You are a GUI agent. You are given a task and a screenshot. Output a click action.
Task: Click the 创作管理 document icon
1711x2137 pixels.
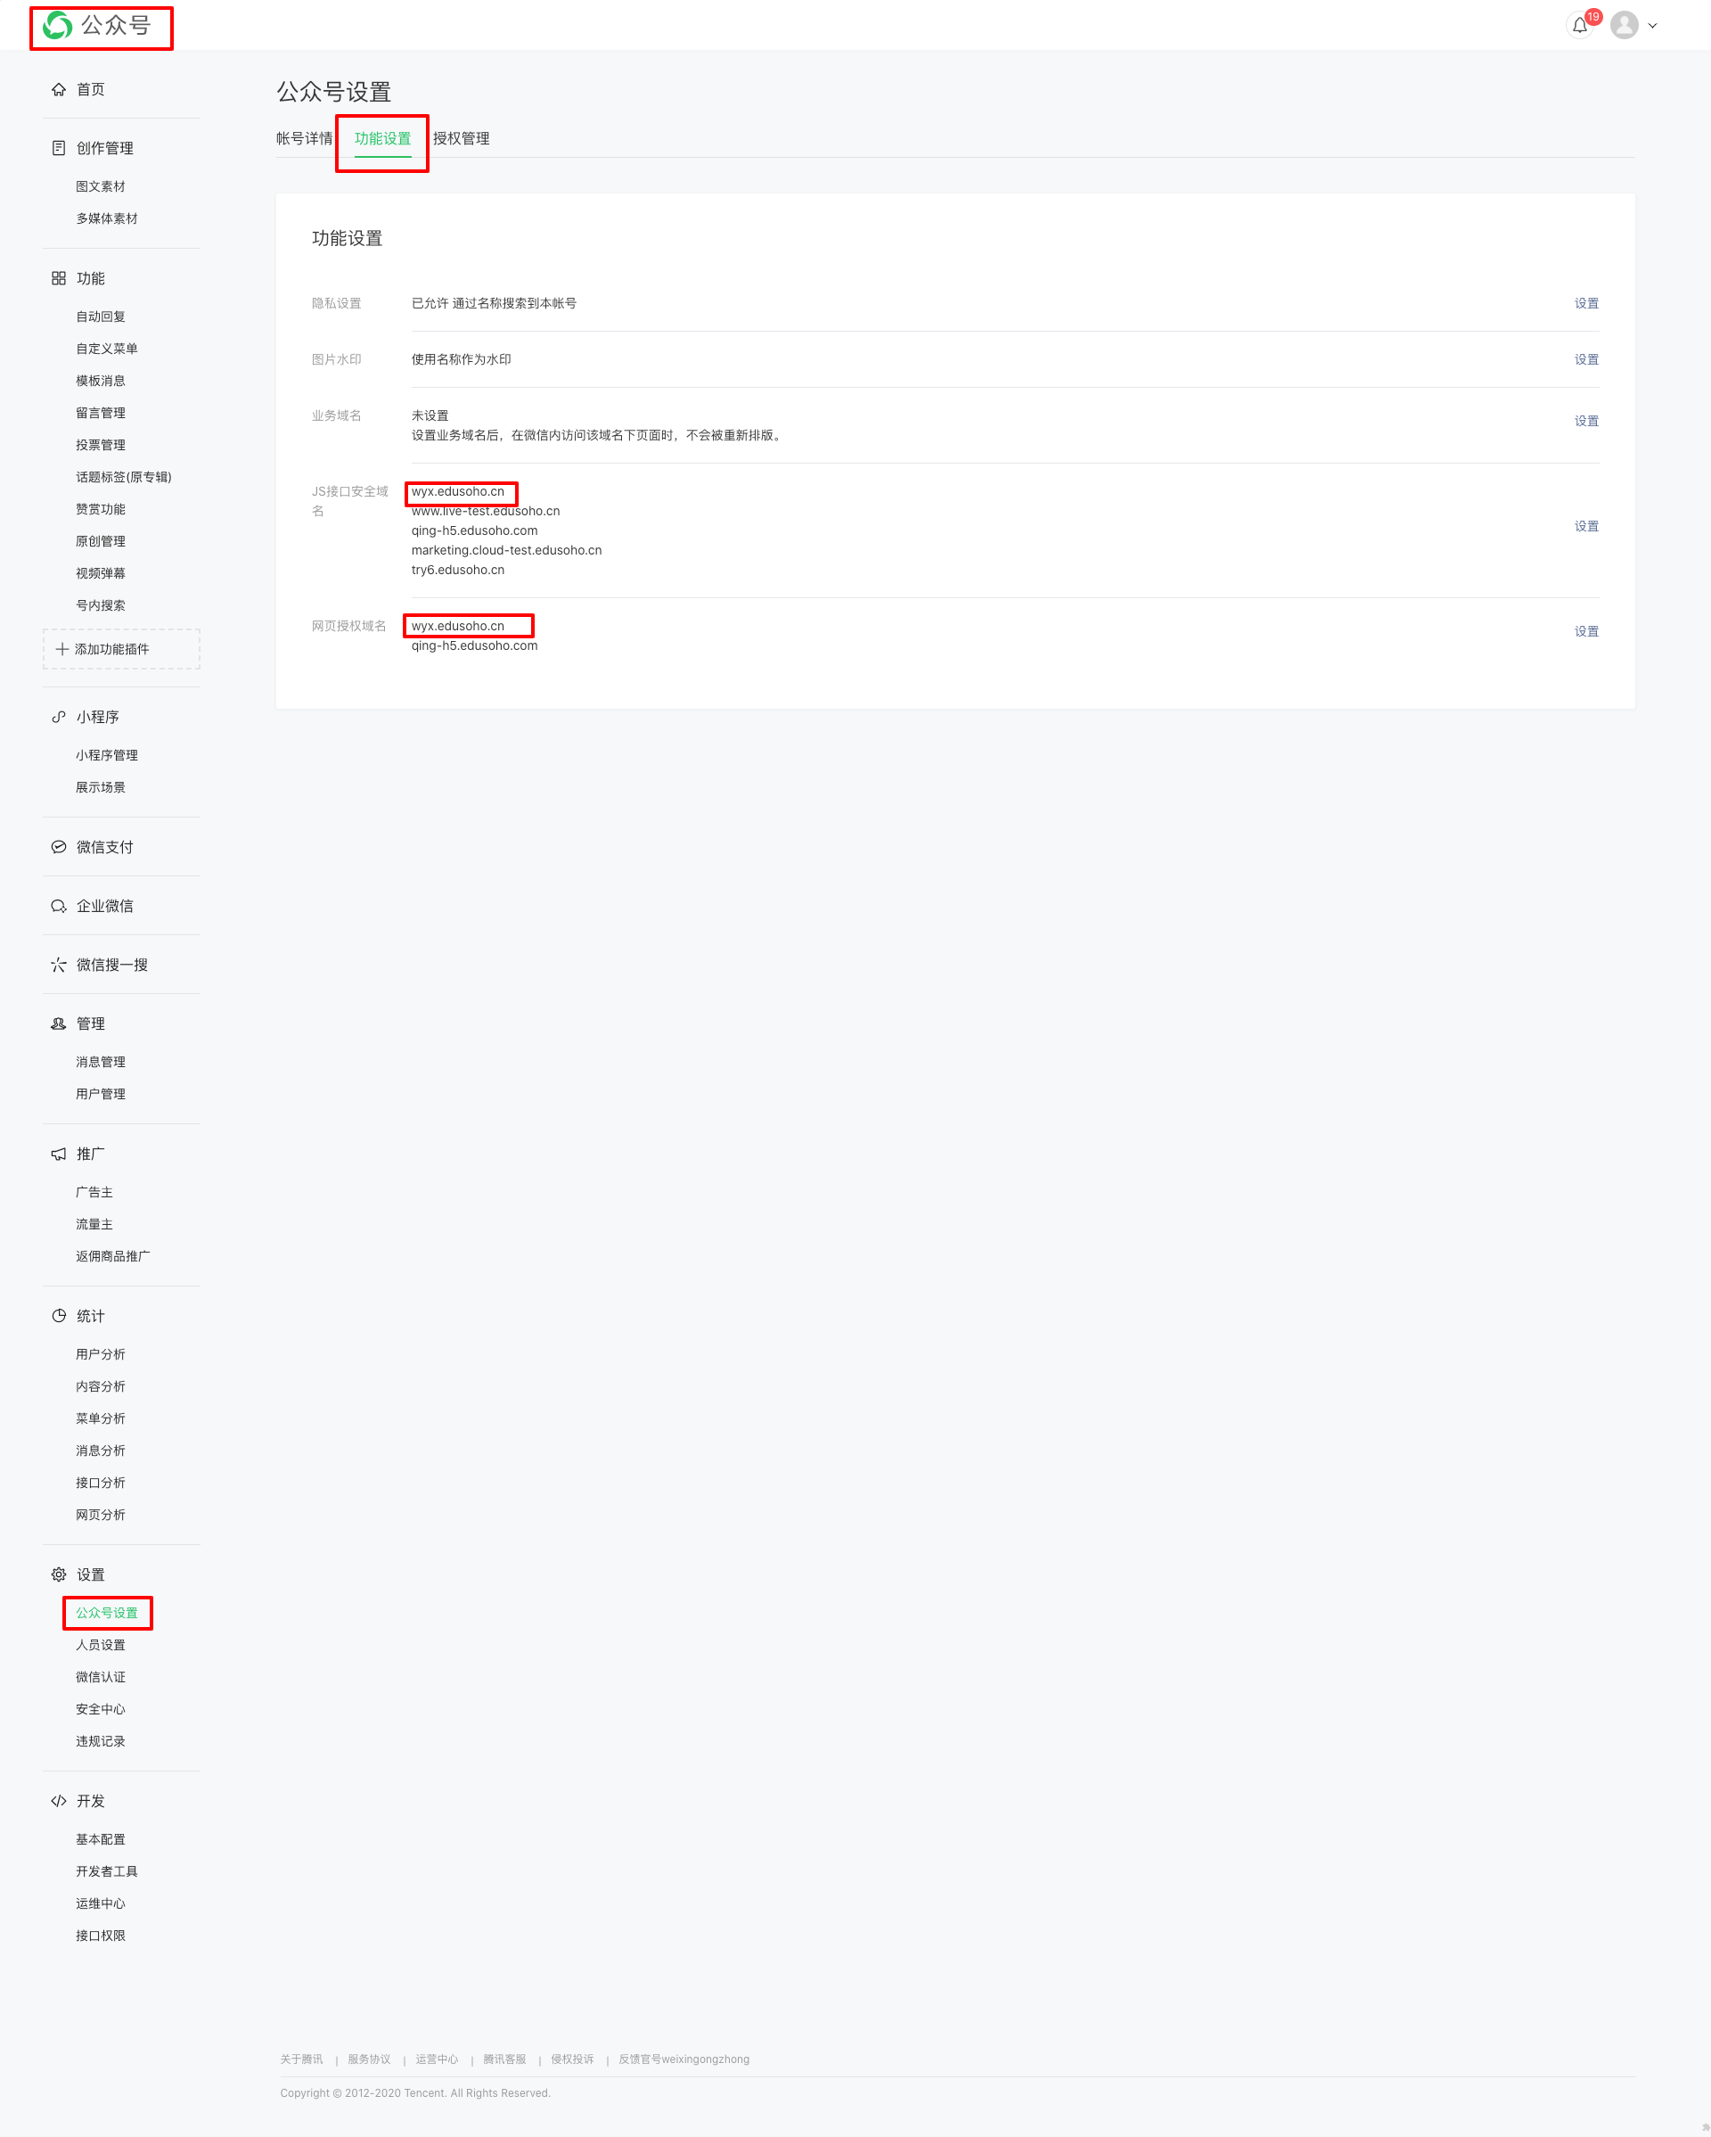(x=59, y=148)
